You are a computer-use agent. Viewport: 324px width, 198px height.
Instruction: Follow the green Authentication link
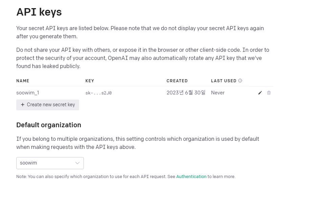[x=191, y=176]
